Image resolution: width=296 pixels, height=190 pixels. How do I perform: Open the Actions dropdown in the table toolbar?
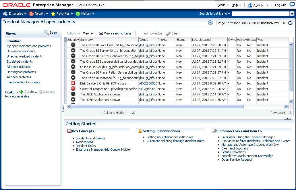(73, 33)
